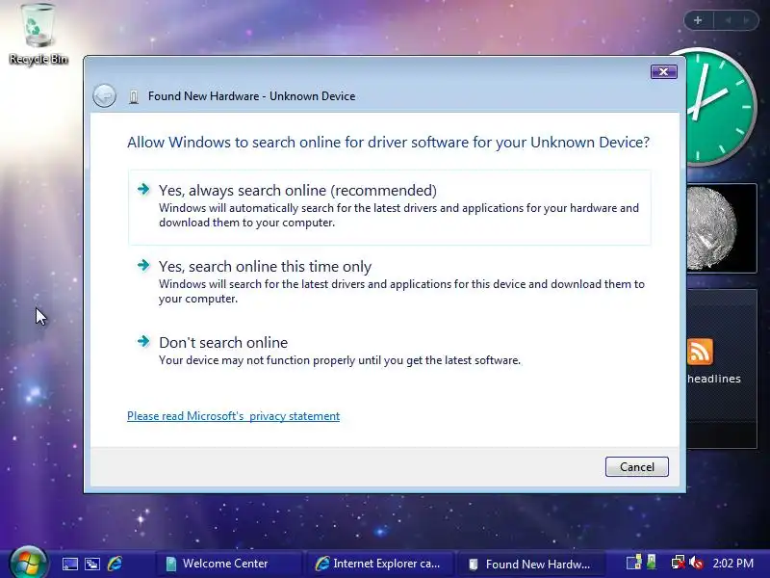Click the back arrow in hardware wizard
Screen dimensions: 770x578
(104, 95)
